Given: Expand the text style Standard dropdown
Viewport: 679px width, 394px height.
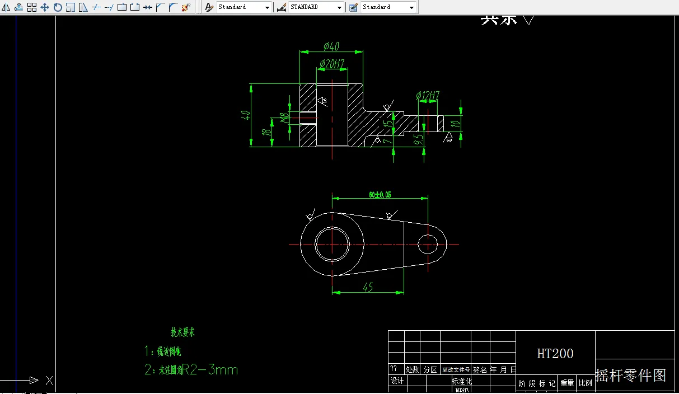Looking at the screenshot, I should [x=267, y=8].
